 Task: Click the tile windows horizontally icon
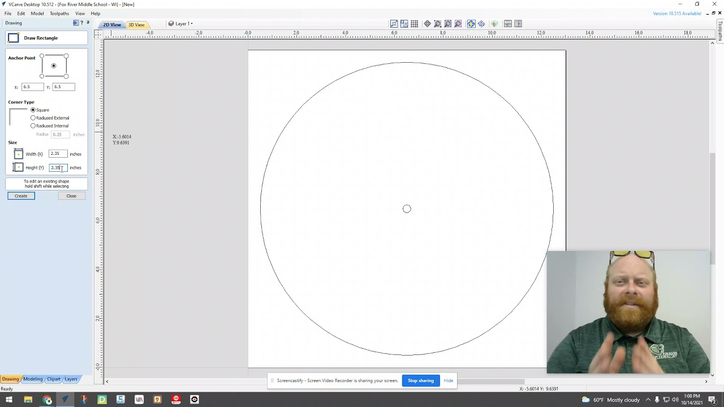[x=508, y=24]
